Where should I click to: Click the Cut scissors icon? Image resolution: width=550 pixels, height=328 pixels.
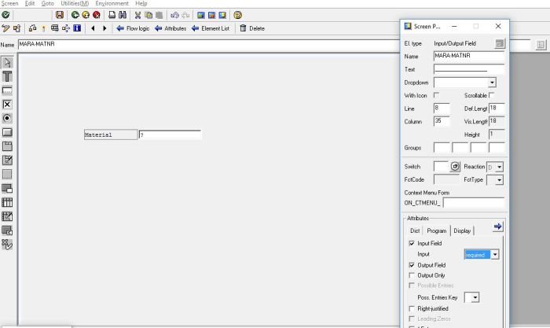point(138,15)
